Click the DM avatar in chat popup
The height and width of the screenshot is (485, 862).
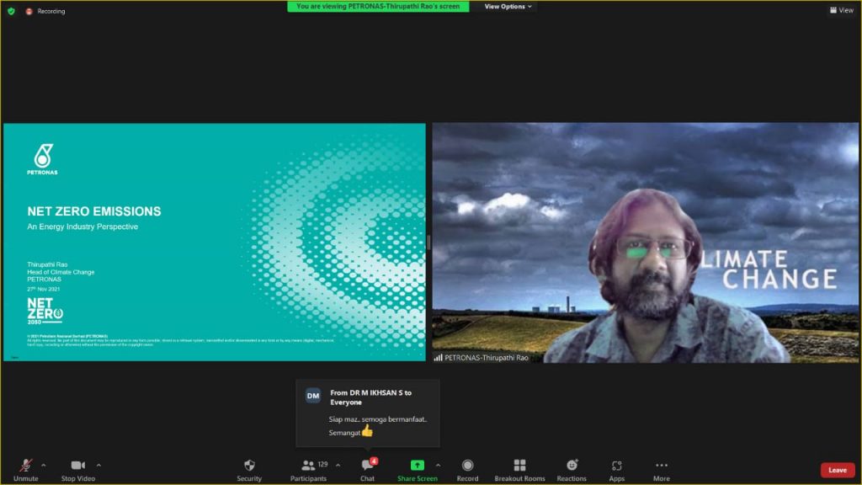coord(313,396)
